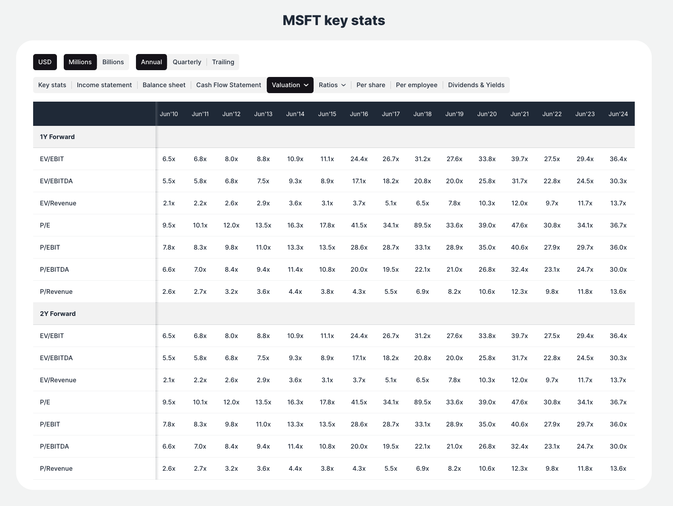
Task: Open the Dividends & Yields tab
Action: point(476,85)
